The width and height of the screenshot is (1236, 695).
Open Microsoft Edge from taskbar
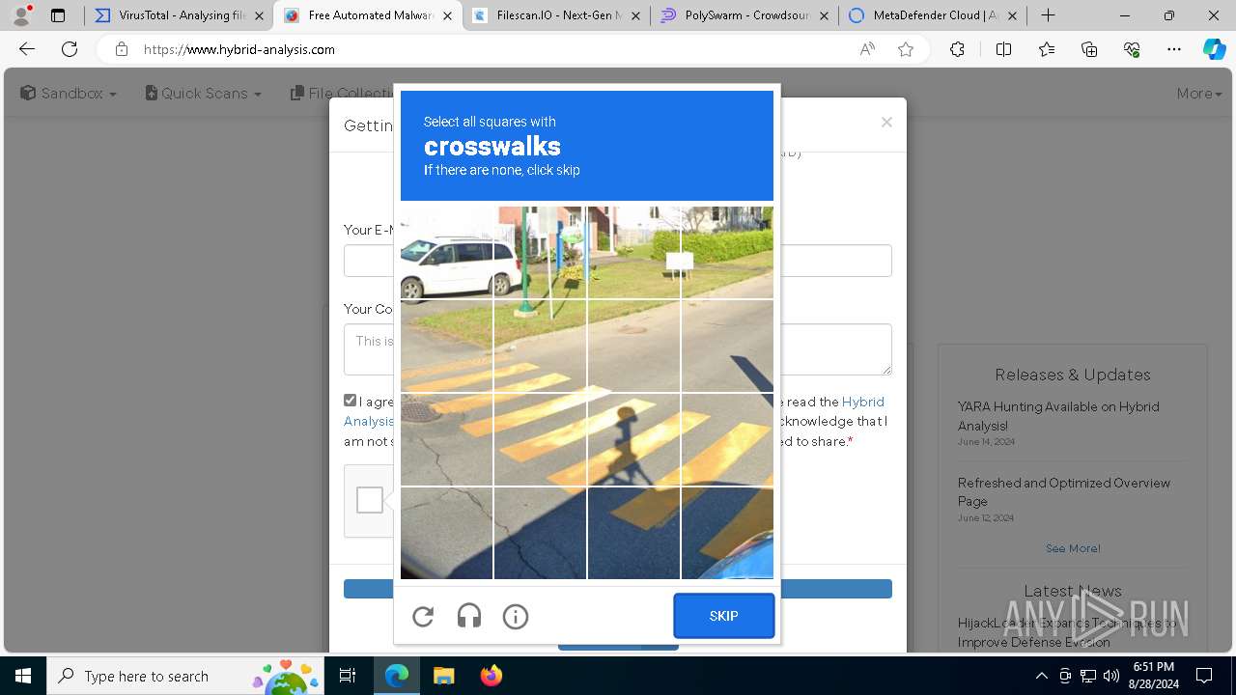tap(397, 676)
